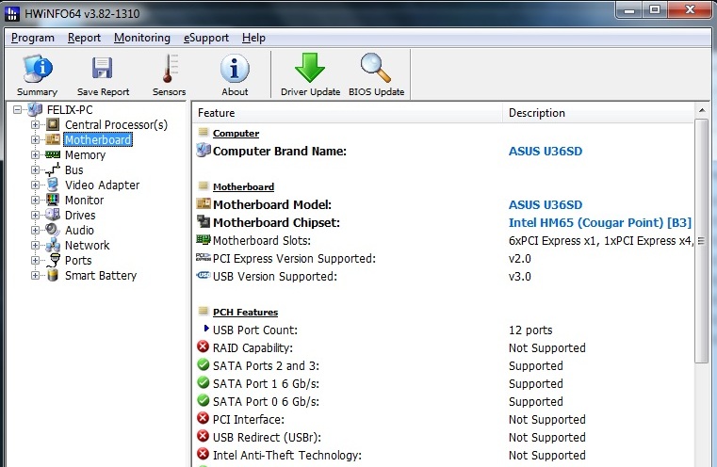Open the eSupport menu

coord(206,38)
